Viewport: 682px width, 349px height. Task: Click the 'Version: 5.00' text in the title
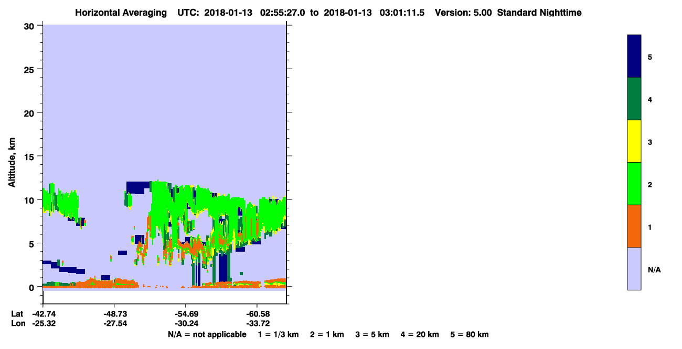463,13
